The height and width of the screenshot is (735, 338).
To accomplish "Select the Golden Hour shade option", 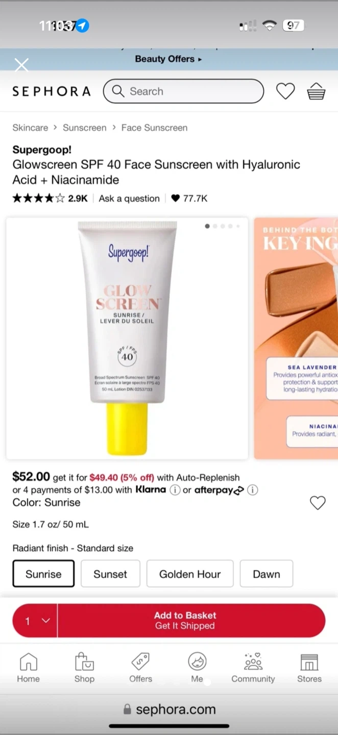I will (190, 574).
